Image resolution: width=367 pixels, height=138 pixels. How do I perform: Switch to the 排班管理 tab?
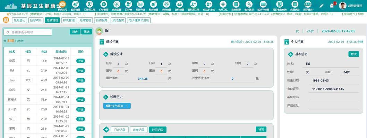click(68, 20)
